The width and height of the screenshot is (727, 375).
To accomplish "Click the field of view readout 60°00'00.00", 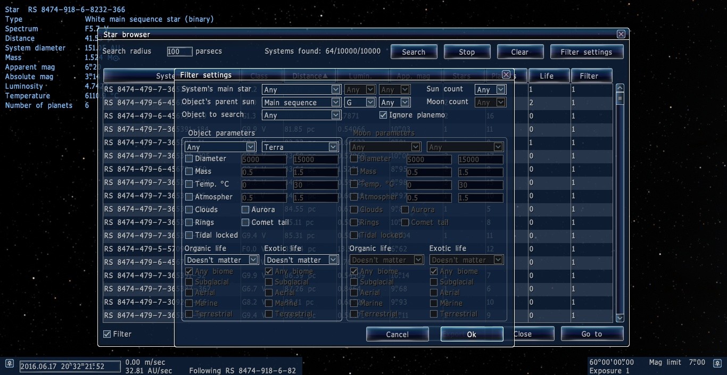I will coord(612,362).
